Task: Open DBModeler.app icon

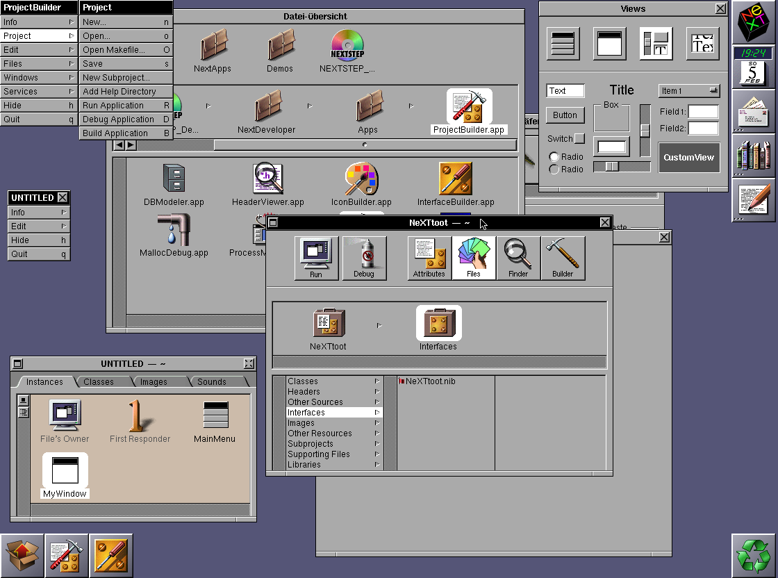Action: pyautogui.click(x=174, y=179)
